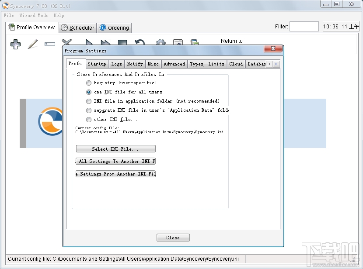Click the stop square toolbar icon
Image resolution: width=363 pixels, height=269 pixels.
point(122,42)
